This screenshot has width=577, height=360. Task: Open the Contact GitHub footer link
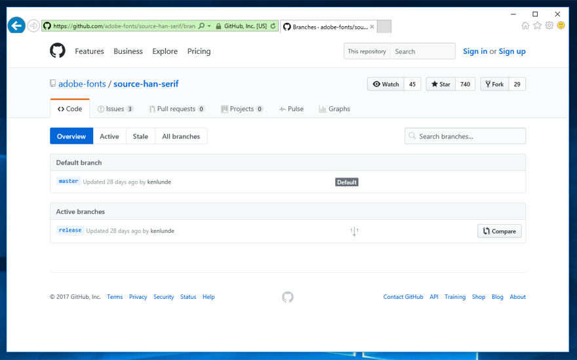point(403,296)
